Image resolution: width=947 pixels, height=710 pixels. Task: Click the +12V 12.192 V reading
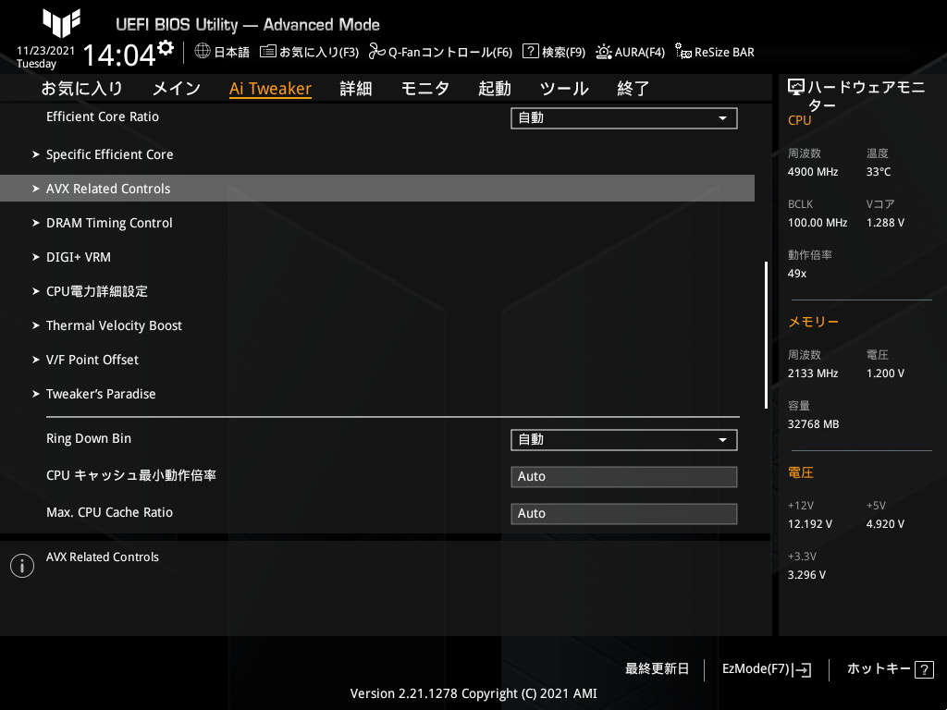pyautogui.click(x=810, y=524)
